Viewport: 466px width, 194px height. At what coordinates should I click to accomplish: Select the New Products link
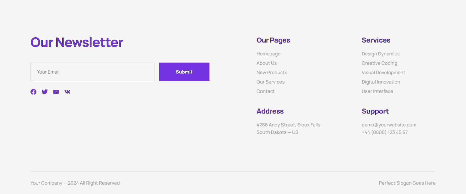point(272,72)
